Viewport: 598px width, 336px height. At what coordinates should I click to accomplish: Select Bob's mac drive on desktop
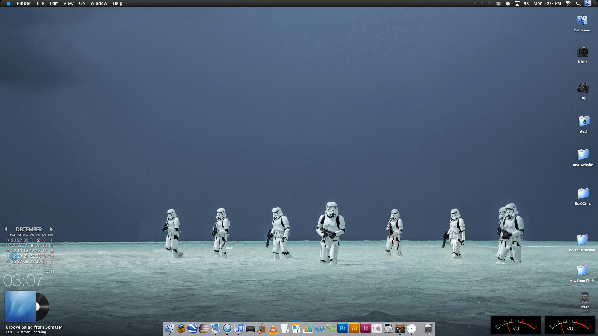tap(582, 21)
